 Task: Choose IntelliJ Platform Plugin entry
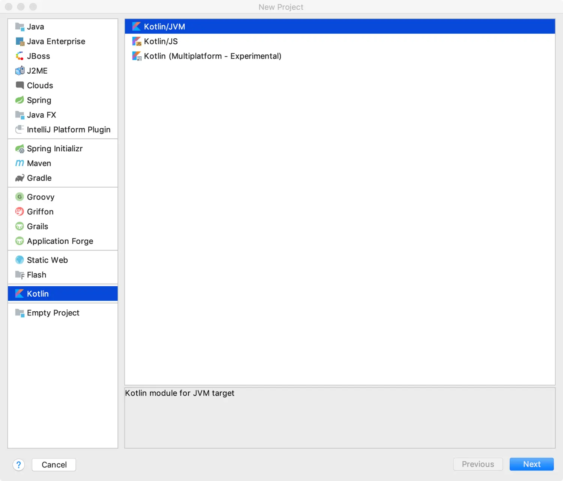(x=63, y=130)
